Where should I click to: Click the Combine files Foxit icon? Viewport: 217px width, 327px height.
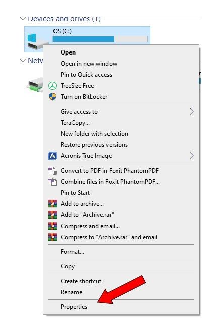[52, 182]
